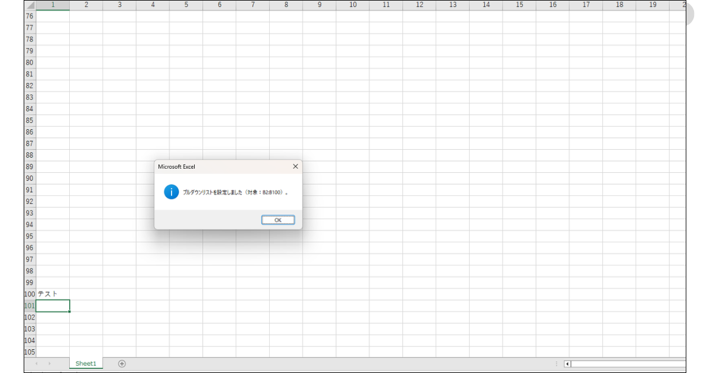710x373 pixels.
Task: Click the Microsoft Excel dialog title bar
Action: pos(219,167)
